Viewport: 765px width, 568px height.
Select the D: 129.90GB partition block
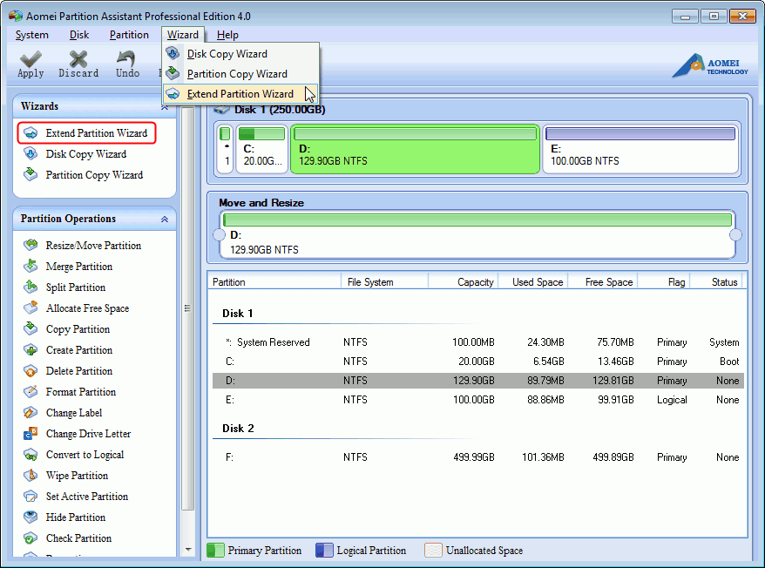416,149
